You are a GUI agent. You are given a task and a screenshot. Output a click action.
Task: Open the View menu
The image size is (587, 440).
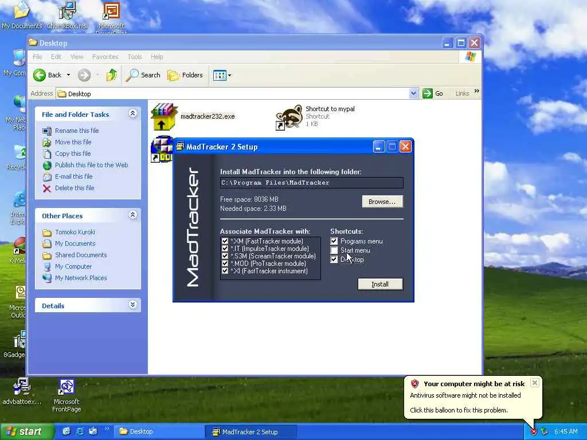click(77, 57)
